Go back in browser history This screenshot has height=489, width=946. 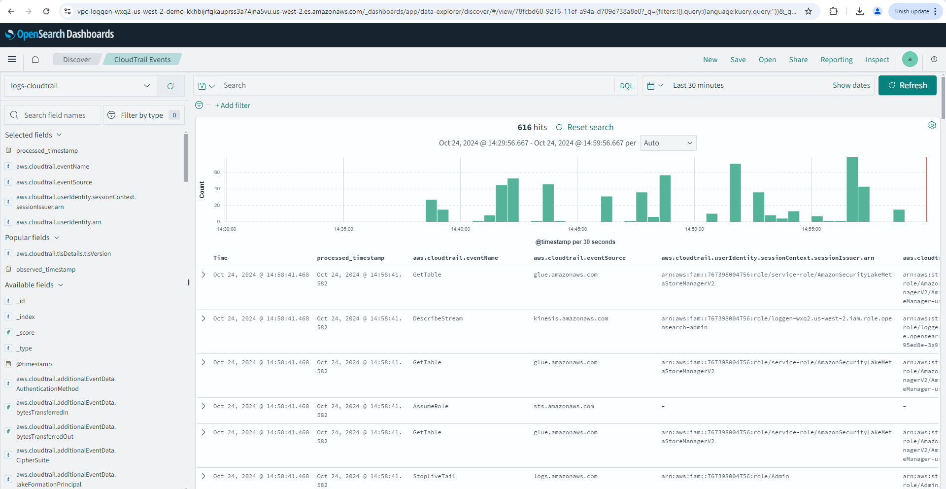click(11, 11)
